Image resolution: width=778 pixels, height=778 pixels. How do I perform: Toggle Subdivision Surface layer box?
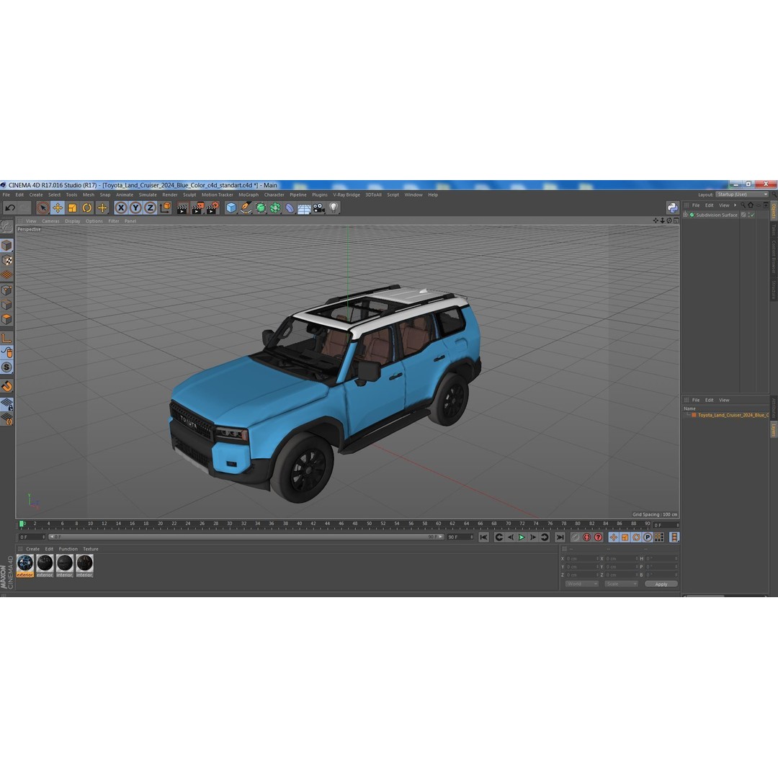743,215
